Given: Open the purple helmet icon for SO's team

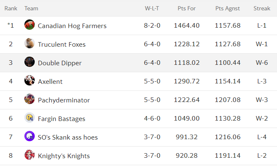Looking at the screenshot, I should click(x=29, y=136).
